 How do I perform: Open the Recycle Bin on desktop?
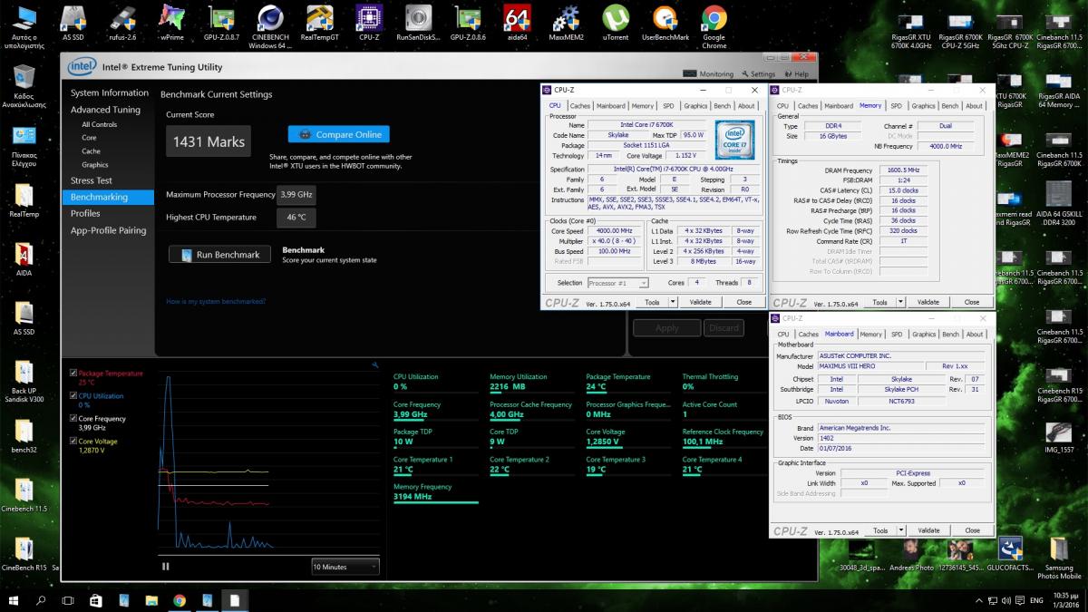coord(24,85)
